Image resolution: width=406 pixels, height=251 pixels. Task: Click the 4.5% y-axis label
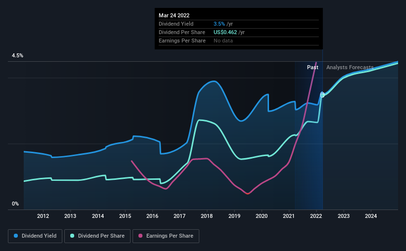(17, 56)
